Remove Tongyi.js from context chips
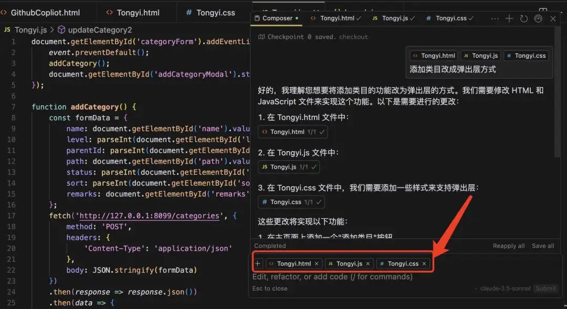The width and height of the screenshot is (567, 309). pos(367,264)
